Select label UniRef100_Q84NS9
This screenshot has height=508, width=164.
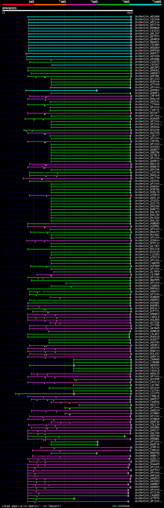(x=147, y=39)
